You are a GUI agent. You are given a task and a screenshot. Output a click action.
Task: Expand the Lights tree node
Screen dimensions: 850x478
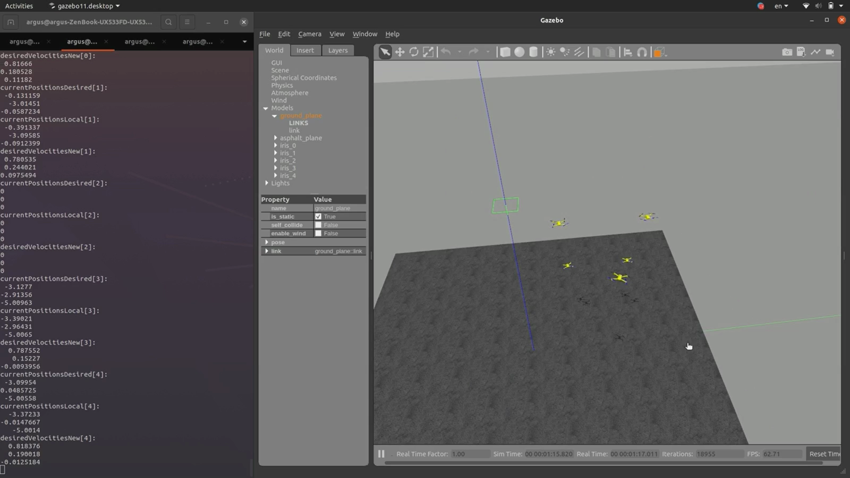267,183
